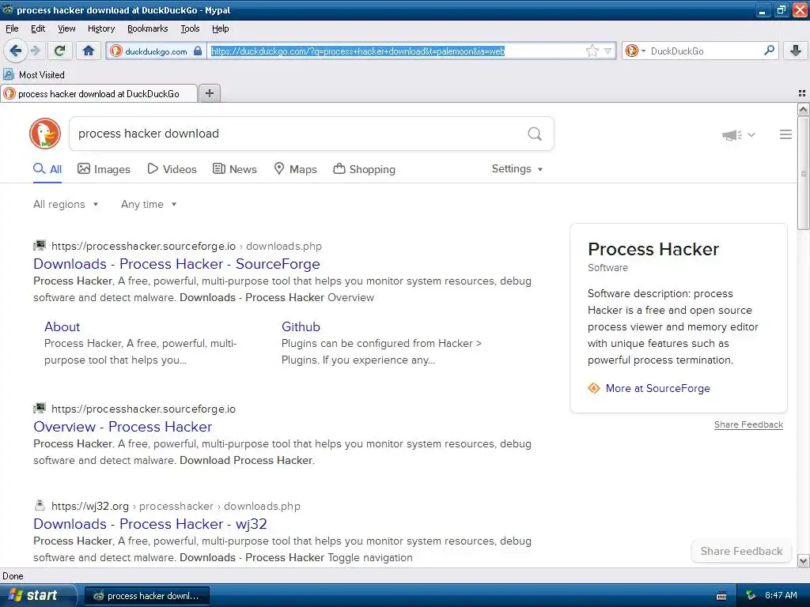Open the DuckDuckGo hamburger side menu

click(785, 134)
